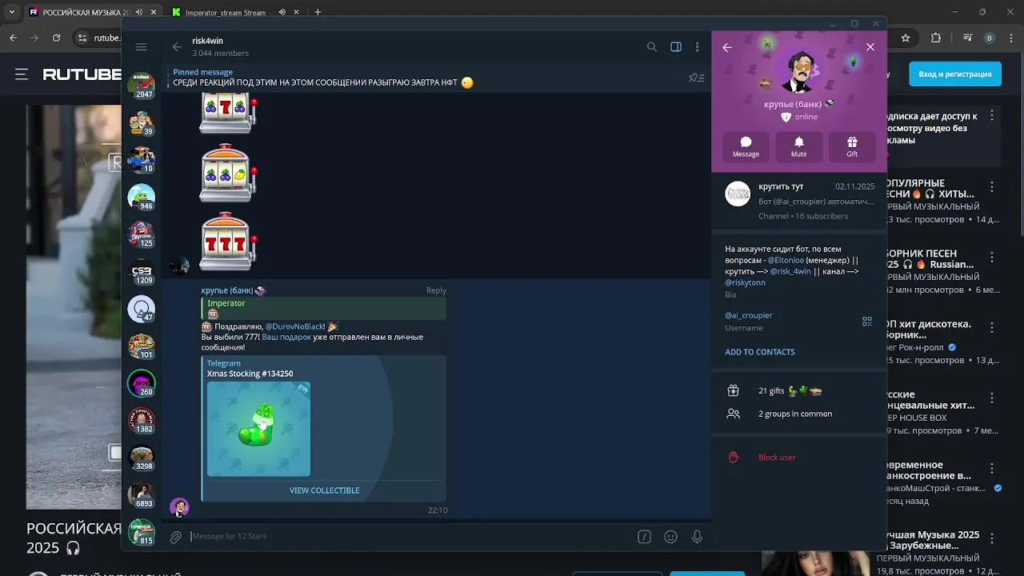This screenshot has height=576, width=1024.
Task: Open options for the ПОПУЛЯРНЫЕ ПЕСНИ video
Action: click(992, 186)
